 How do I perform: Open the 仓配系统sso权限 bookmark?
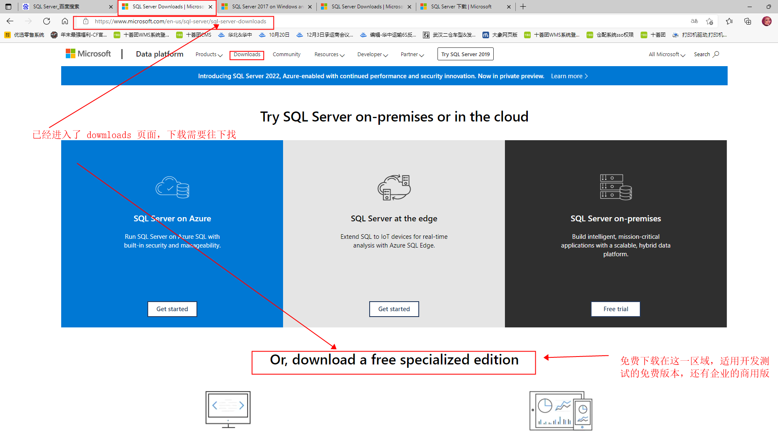coord(610,35)
